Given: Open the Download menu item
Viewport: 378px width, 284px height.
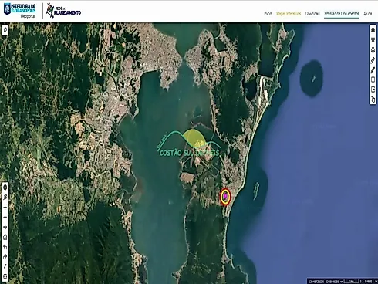Looking at the screenshot, I should click(312, 14).
